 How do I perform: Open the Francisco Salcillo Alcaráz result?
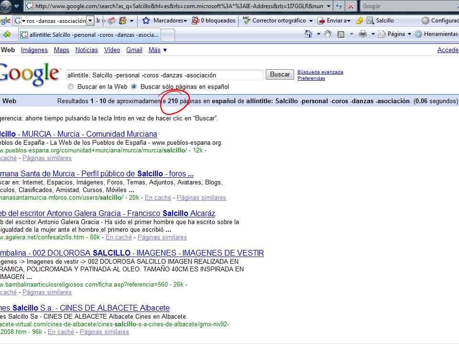(108, 213)
